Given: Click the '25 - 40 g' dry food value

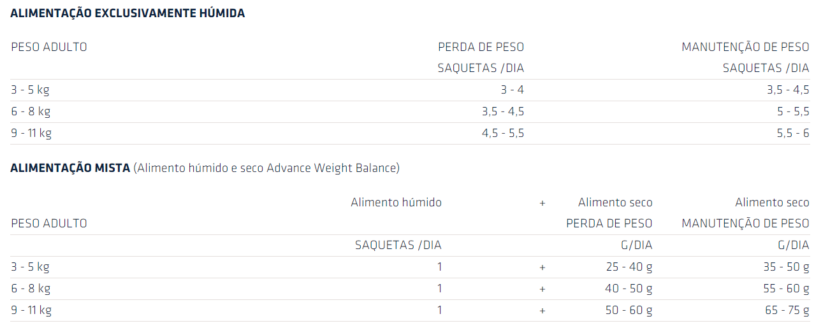Looking at the screenshot, I should [x=629, y=267].
